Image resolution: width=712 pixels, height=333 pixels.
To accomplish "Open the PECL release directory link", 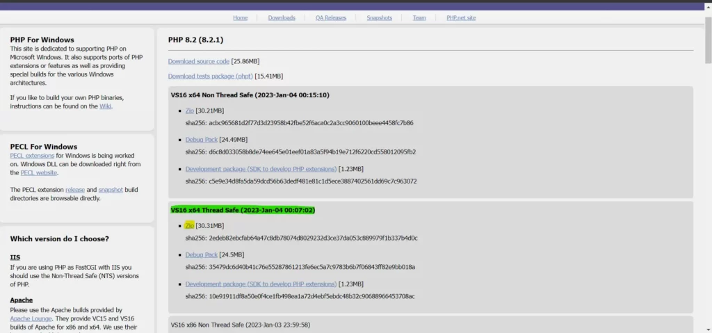I will [x=75, y=190].
